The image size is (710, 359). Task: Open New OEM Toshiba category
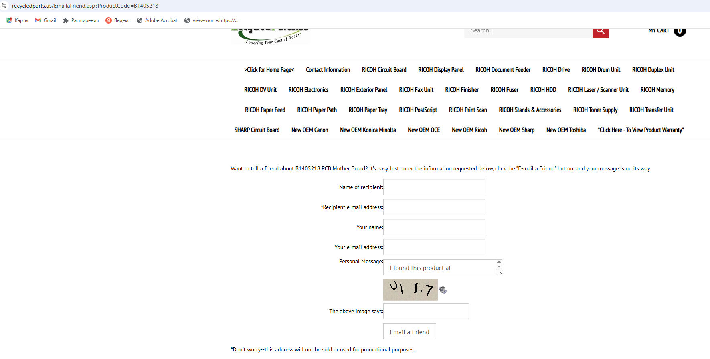566,130
